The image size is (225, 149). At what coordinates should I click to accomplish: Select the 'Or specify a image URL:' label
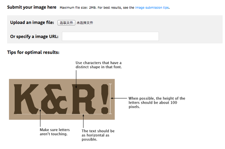[x=34, y=36]
